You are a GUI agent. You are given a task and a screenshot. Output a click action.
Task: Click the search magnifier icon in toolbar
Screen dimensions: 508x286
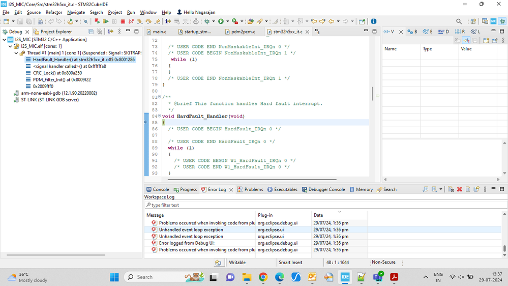point(459,21)
